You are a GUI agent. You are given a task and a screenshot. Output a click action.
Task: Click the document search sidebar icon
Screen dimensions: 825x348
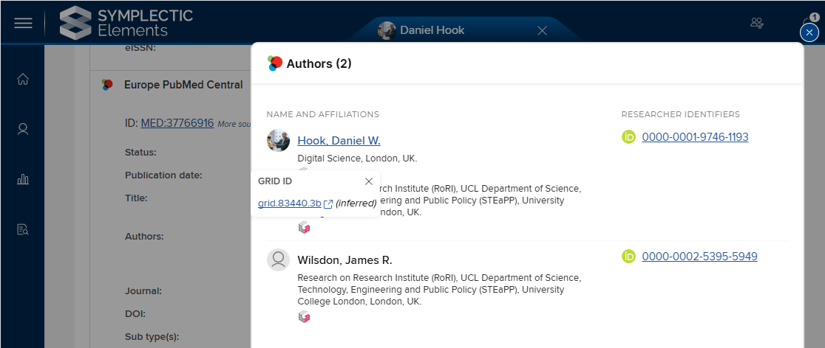[23, 229]
